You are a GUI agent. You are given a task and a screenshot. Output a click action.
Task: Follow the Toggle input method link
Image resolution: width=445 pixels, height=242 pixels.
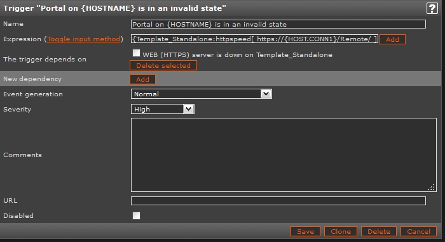(84, 39)
